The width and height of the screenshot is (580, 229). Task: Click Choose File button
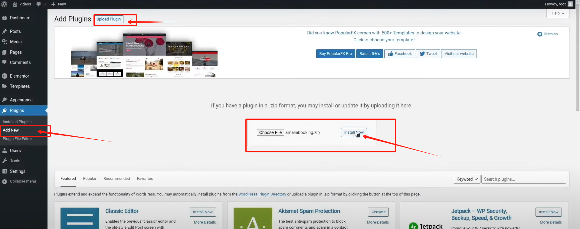[270, 132]
